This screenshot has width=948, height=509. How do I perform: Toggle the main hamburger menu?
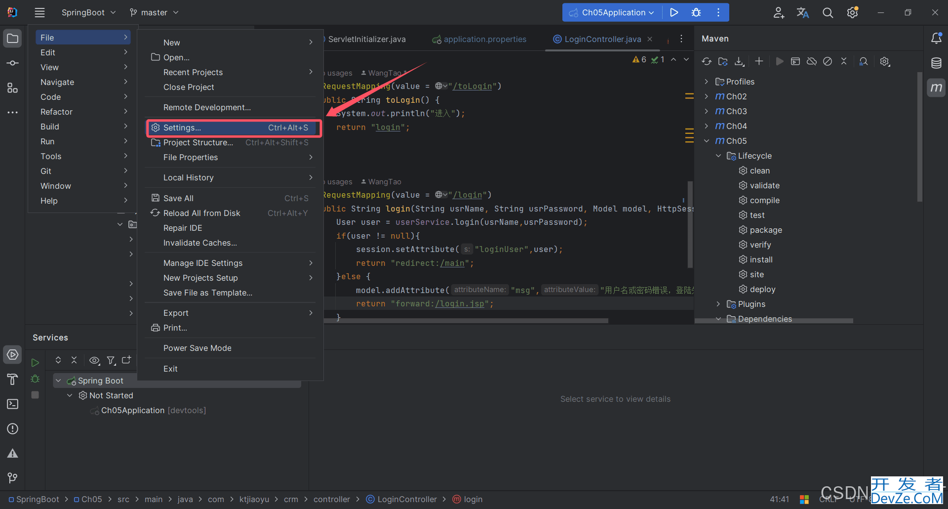39,12
